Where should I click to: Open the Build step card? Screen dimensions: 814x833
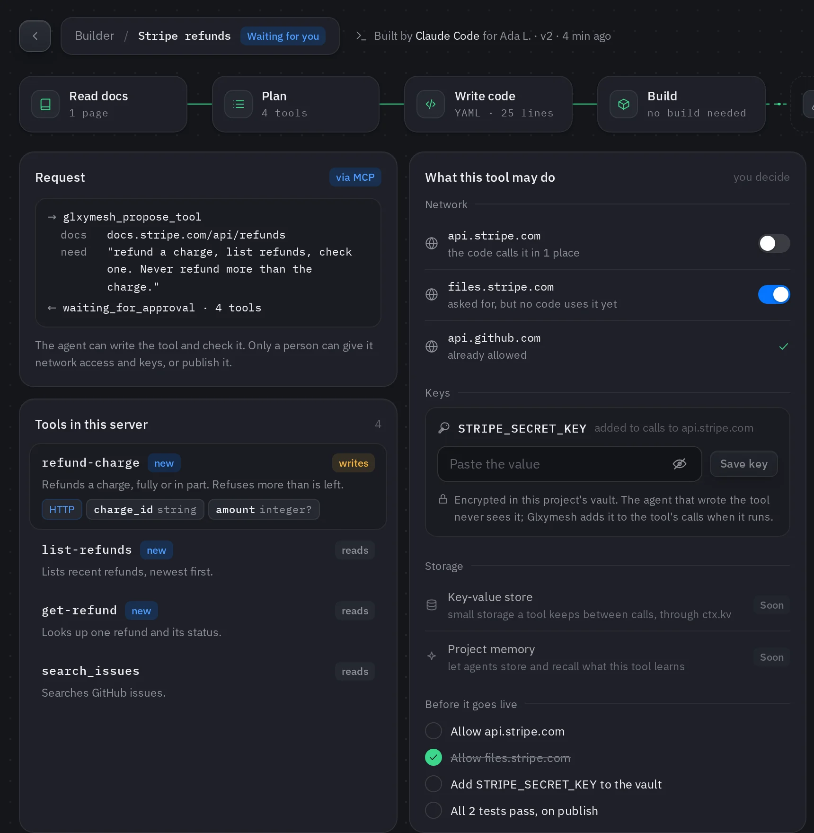pyautogui.click(x=681, y=104)
